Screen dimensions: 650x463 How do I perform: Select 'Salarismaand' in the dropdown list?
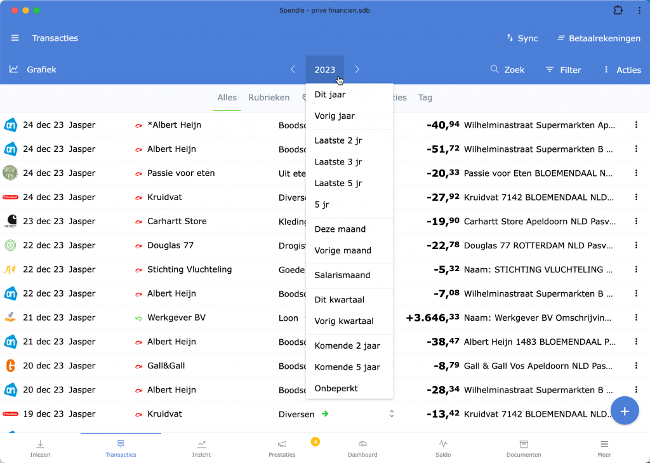[342, 275]
